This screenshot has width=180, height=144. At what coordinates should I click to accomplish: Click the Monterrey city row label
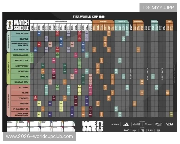[20, 66]
